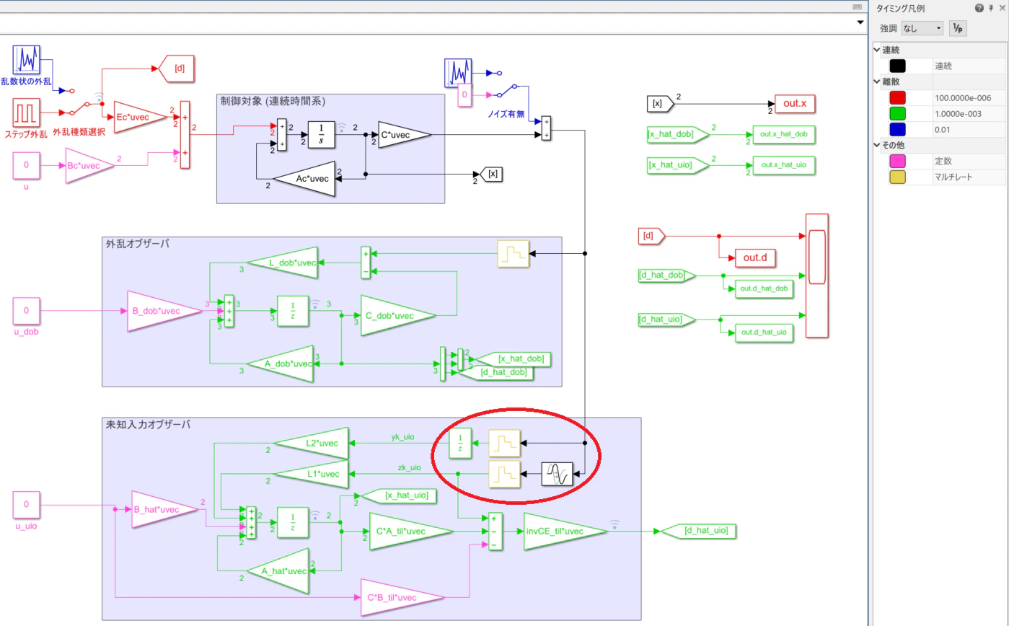
Task: Select the L2*uvec gain block
Action: click(312, 442)
